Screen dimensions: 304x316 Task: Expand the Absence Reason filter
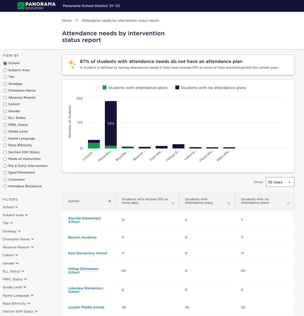(x=18, y=247)
